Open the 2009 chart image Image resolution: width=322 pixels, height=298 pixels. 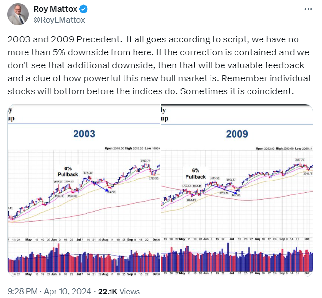[x=236, y=190]
